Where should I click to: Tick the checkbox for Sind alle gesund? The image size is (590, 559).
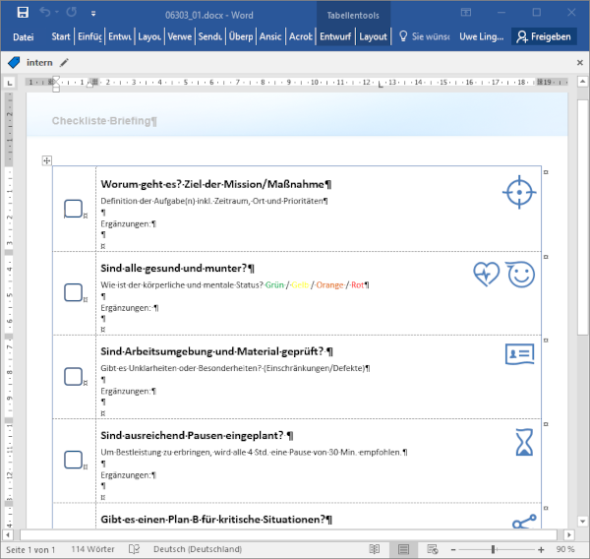(x=73, y=292)
